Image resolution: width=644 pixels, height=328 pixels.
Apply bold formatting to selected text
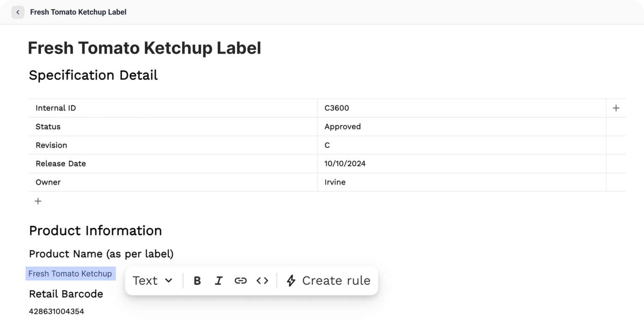[x=197, y=281]
